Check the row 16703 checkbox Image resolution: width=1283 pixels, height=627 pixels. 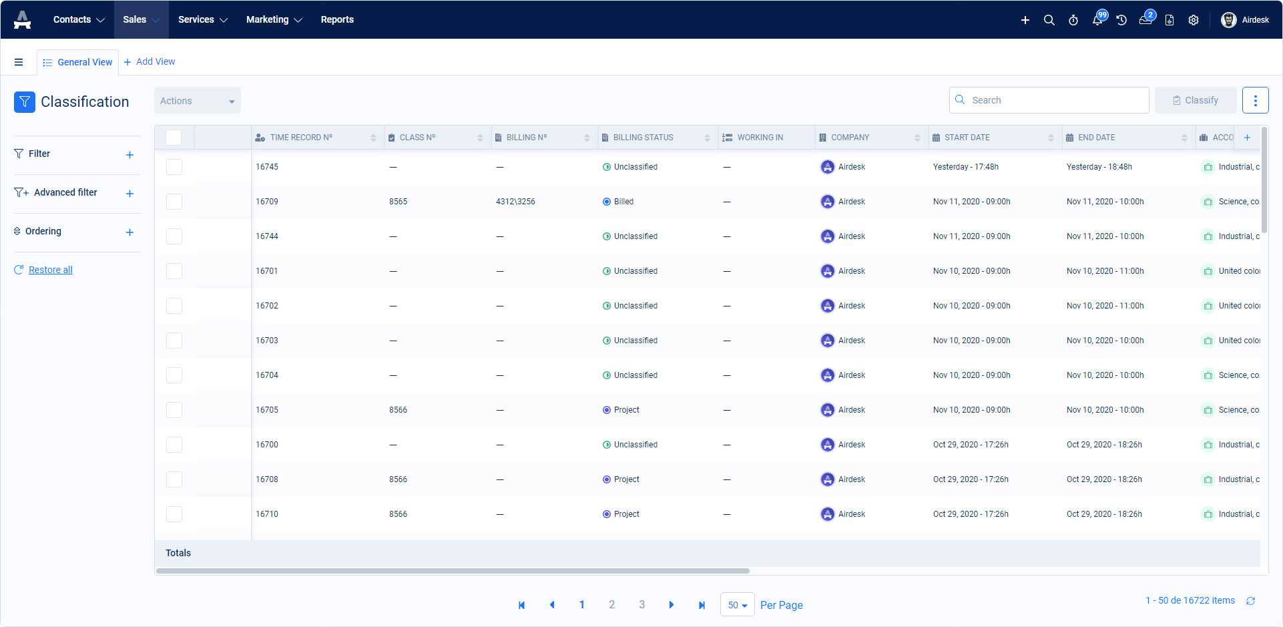(174, 341)
